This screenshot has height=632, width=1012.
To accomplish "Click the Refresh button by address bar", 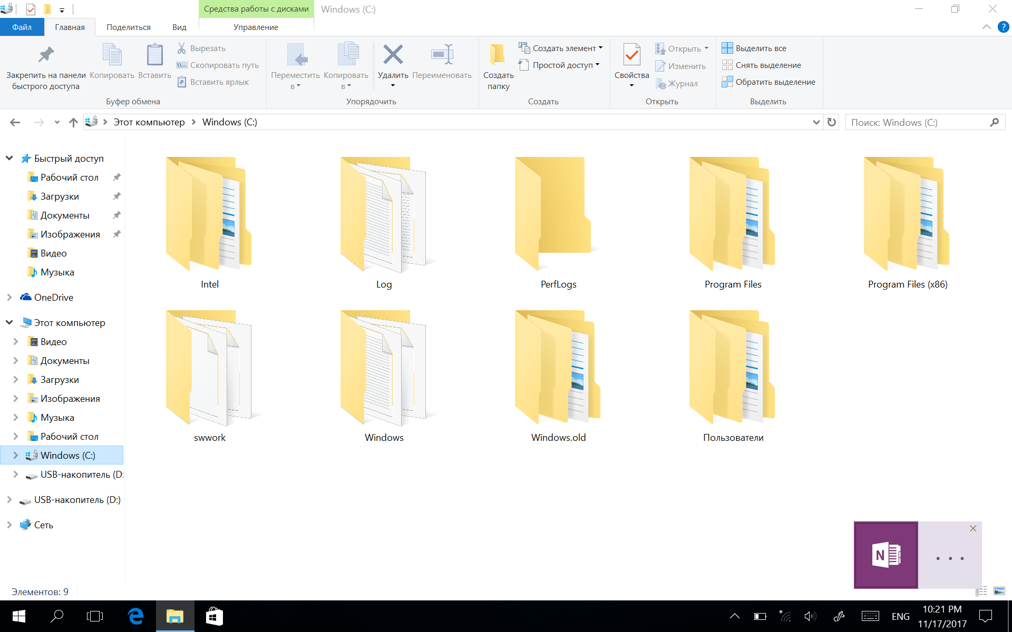I will (832, 122).
